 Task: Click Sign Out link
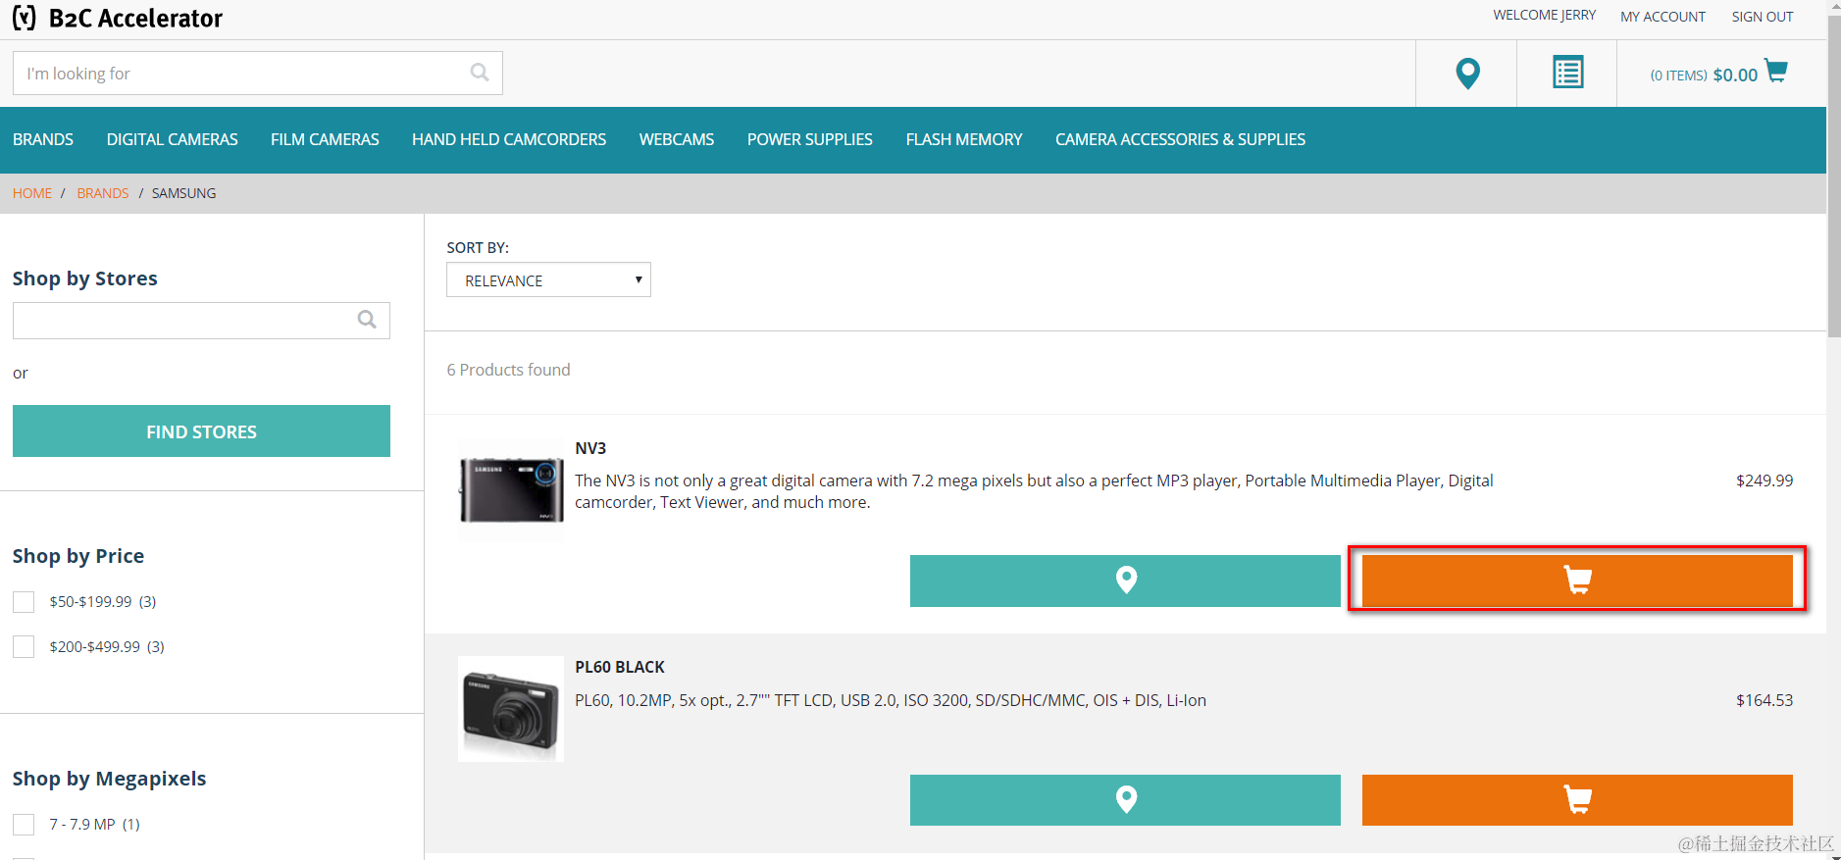(x=1763, y=17)
